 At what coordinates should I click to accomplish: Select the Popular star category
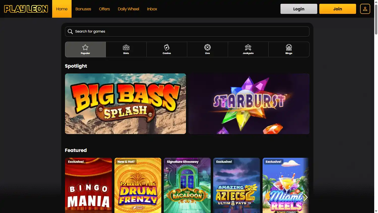85,49
